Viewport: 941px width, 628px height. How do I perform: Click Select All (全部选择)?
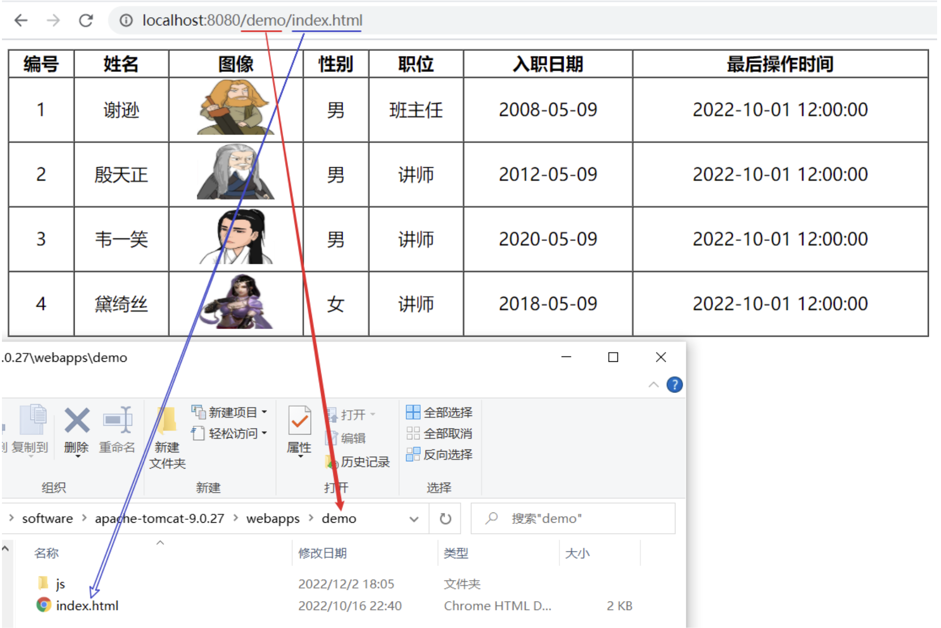click(439, 413)
